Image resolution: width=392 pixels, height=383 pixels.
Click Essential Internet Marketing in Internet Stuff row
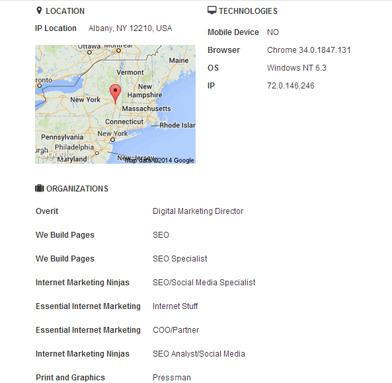[88, 306]
